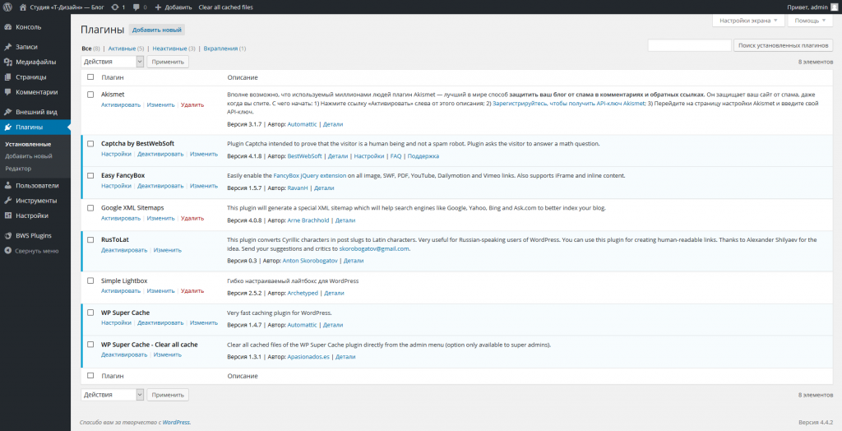Screen dimensions: 842x431
Task: Open FancyBox jQuery extension link
Action: (309, 176)
